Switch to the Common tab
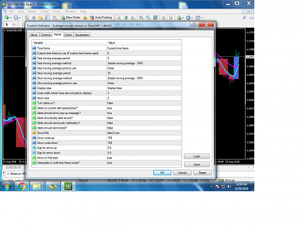Viewport: 305px width, 229px height. coord(46,35)
